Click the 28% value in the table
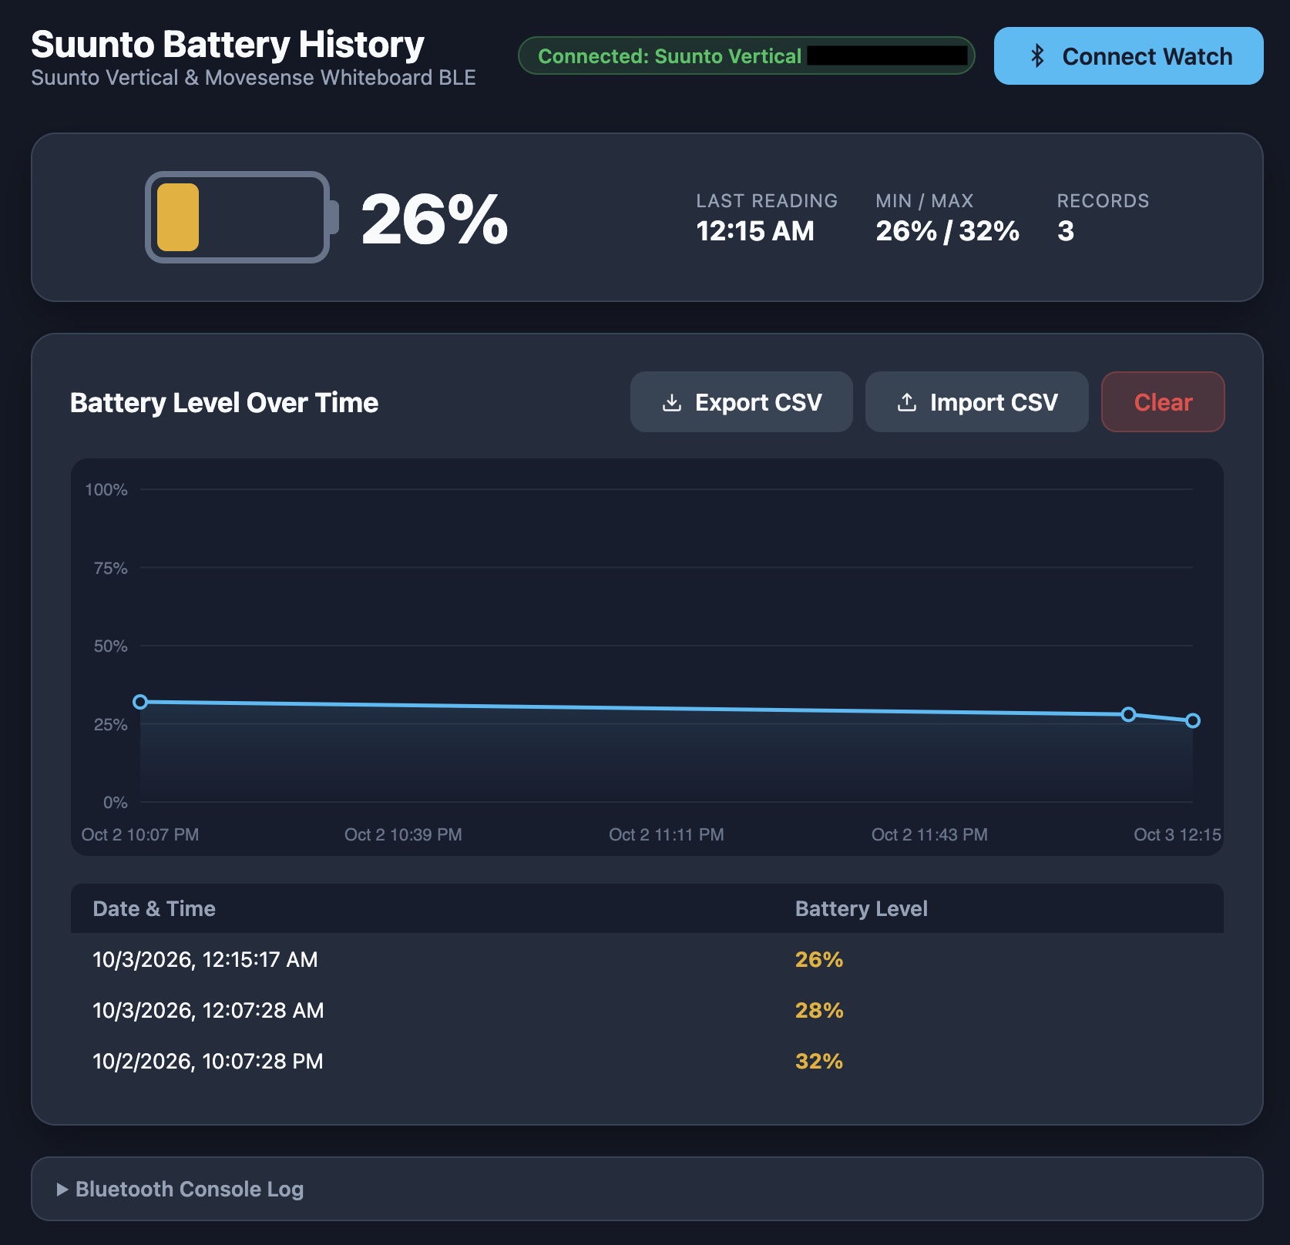Screen dimensions: 1290x1245 [819, 1010]
